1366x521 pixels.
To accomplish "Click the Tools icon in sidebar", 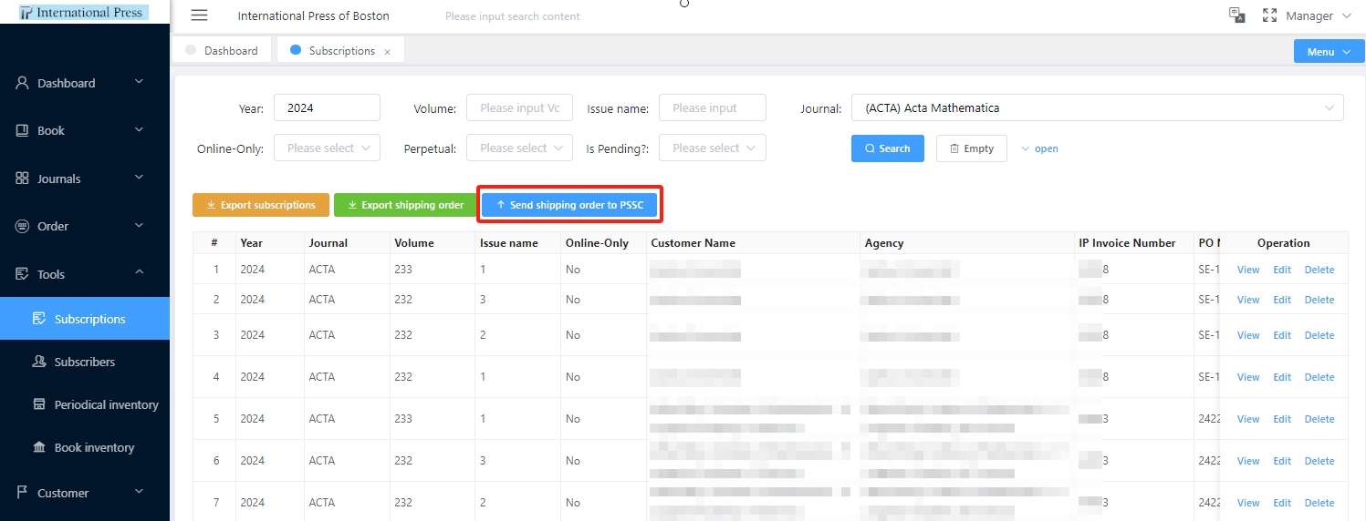I will pos(23,274).
